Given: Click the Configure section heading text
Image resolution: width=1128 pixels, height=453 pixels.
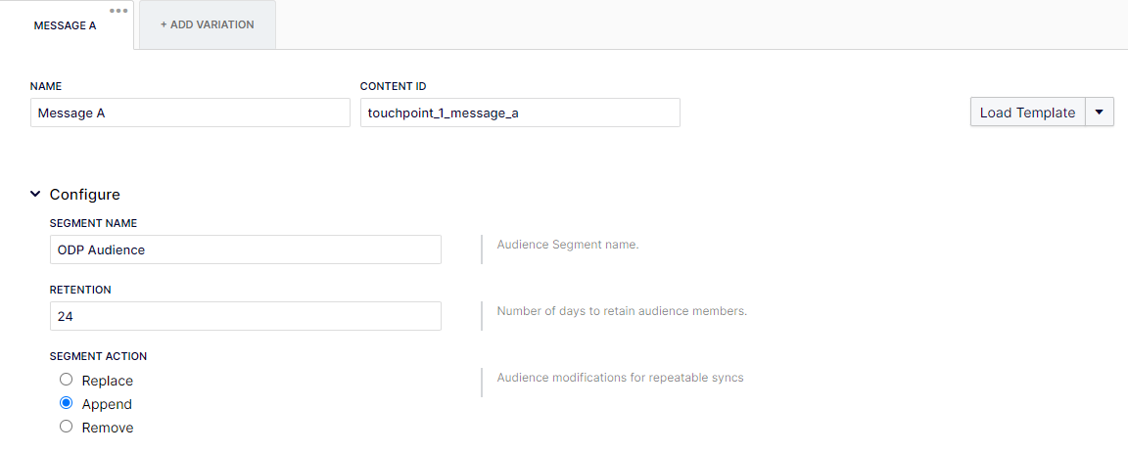Looking at the screenshot, I should tap(85, 194).
